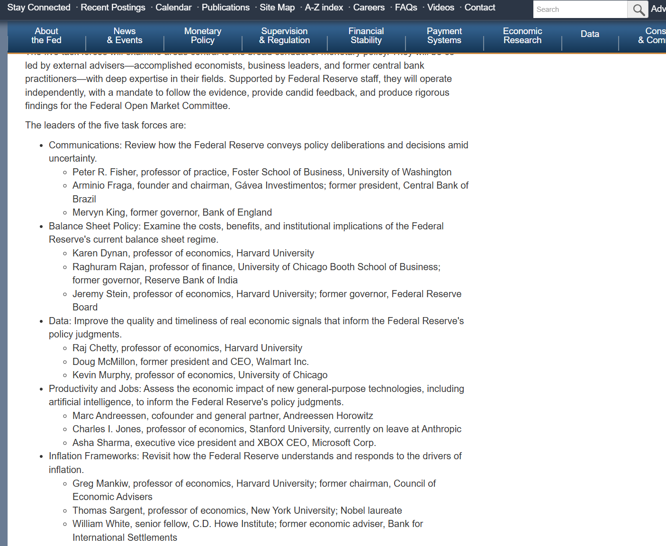Click the 'Marc Andreessen' entry
Screen dimensions: 666x546
click(223, 416)
